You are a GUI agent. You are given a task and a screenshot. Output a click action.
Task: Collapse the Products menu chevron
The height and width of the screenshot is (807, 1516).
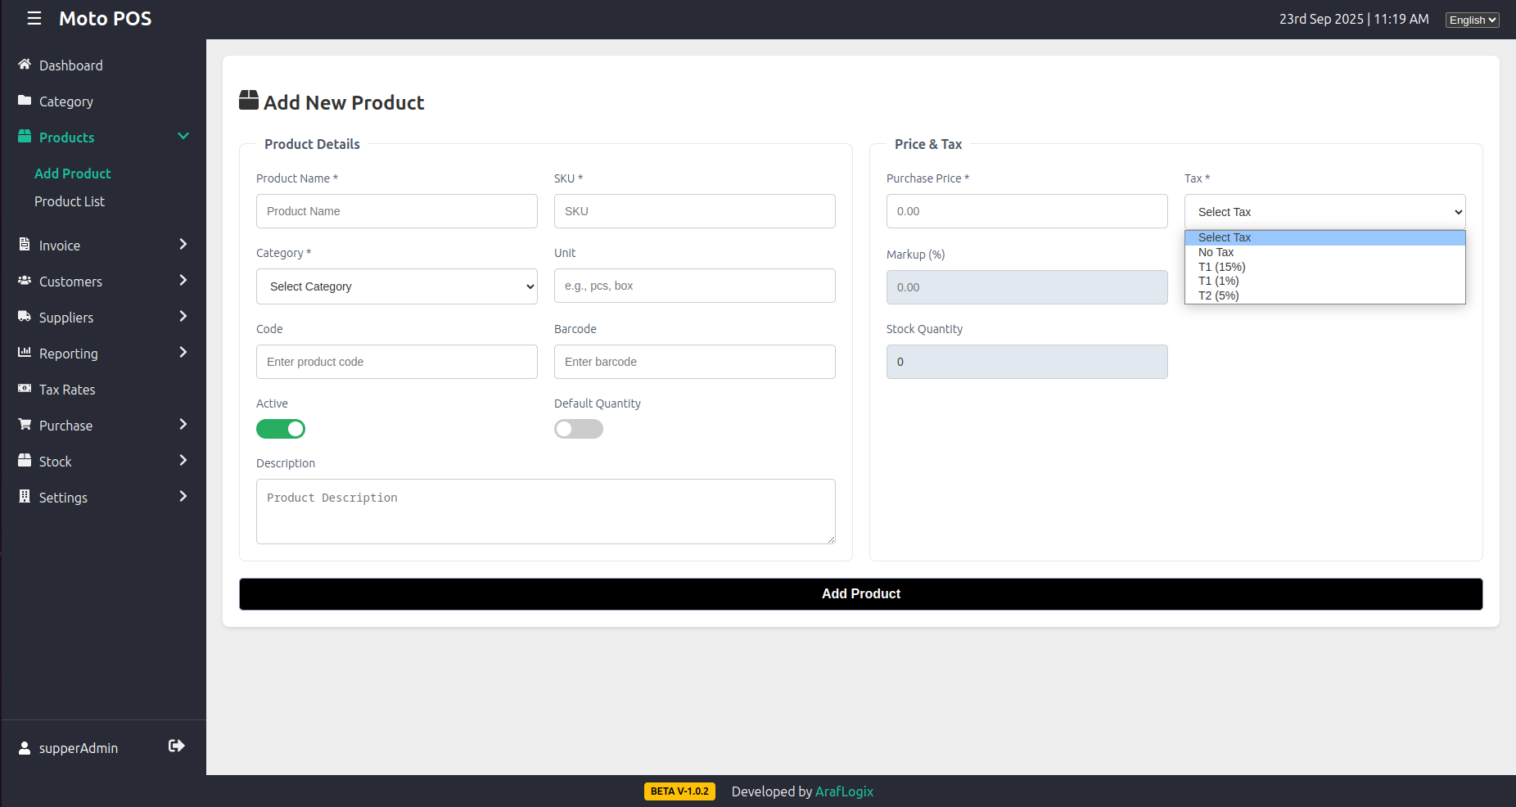coord(183,136)
